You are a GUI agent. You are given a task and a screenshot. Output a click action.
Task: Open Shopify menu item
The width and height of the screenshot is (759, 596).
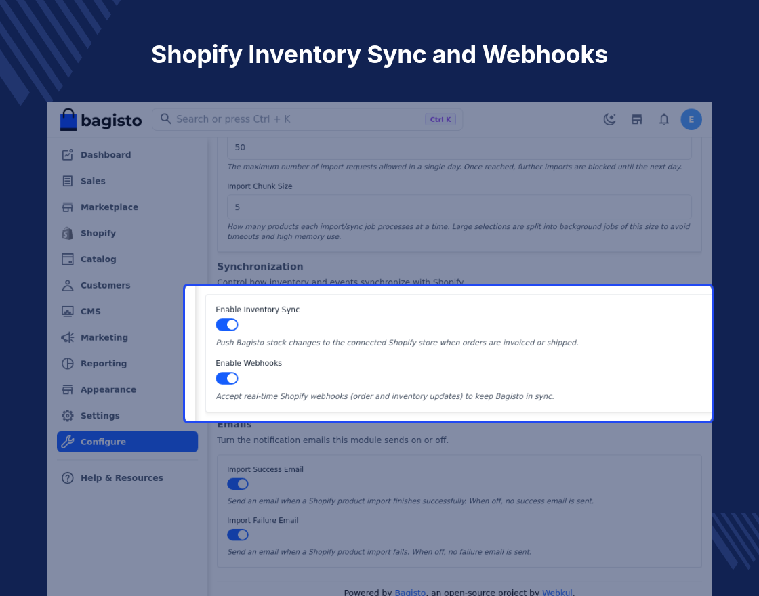[x=127, y=233]
